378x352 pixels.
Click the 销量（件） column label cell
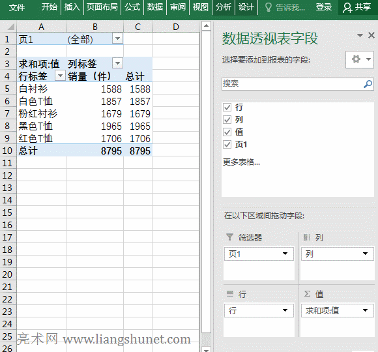tap(94, 76)
